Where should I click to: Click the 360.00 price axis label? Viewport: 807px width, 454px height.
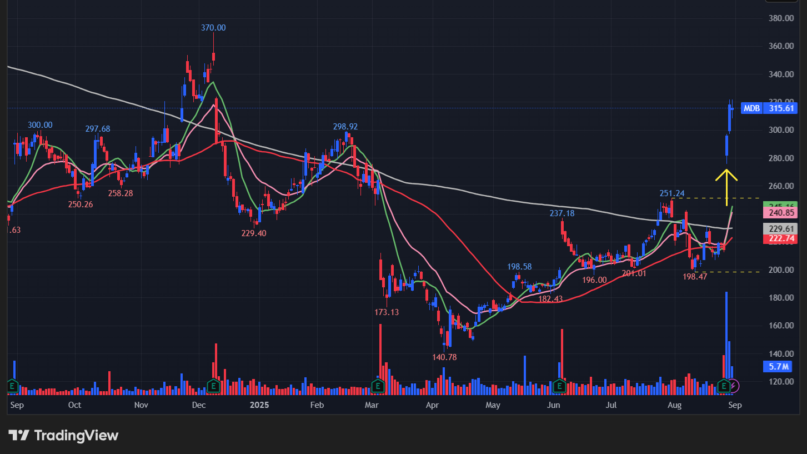(781, 46)
